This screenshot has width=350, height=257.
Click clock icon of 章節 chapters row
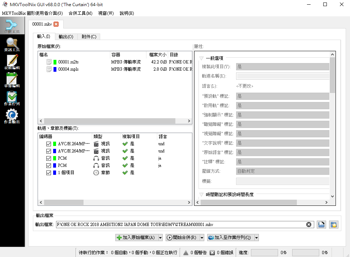click(96, 173)
